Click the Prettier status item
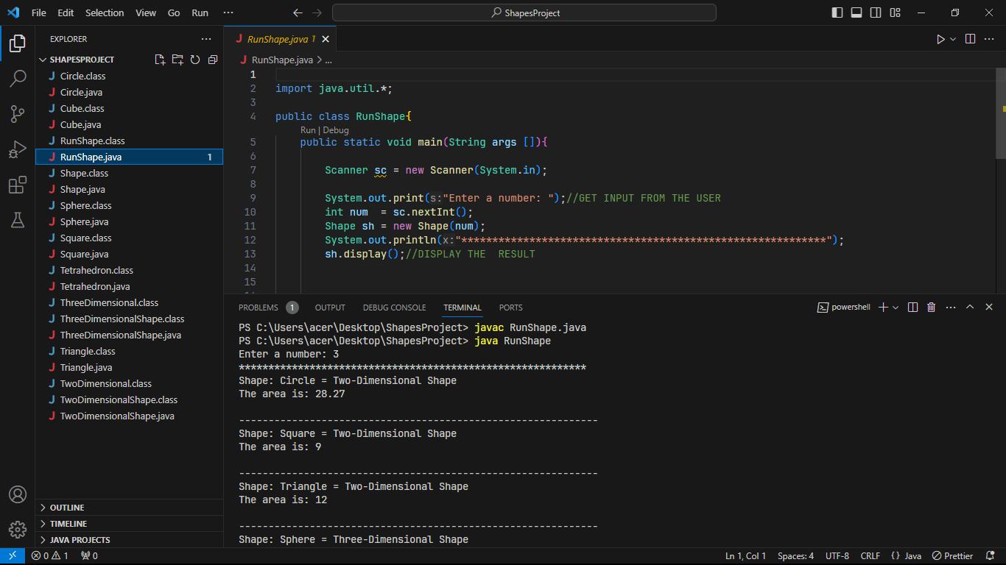The image size is (1006, 565). [953, 556]
